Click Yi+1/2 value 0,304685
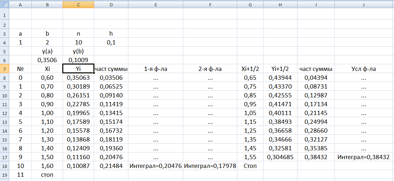The image size is (394, 181). click(280, 157)
